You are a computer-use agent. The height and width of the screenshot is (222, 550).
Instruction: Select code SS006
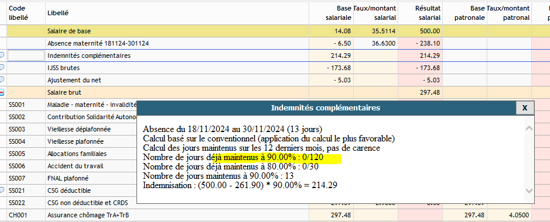(x=17, y=166)
